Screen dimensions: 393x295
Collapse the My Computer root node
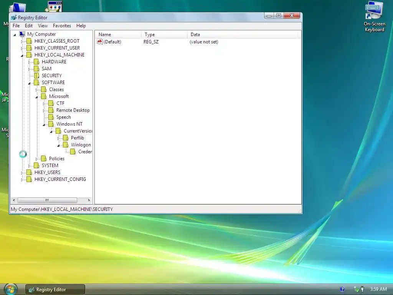15,35
